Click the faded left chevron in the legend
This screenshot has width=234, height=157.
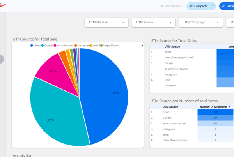[x=138, y=46]
